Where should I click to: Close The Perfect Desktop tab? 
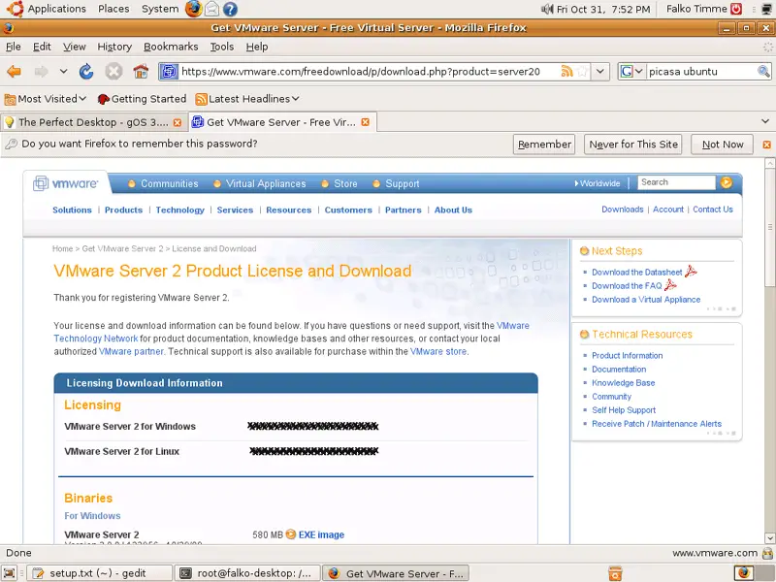178,122
